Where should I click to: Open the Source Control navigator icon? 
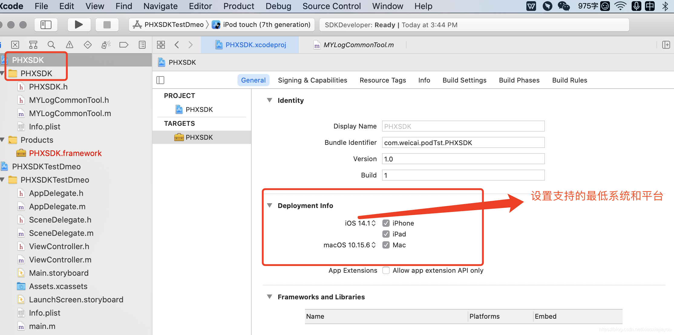[15, 45]
